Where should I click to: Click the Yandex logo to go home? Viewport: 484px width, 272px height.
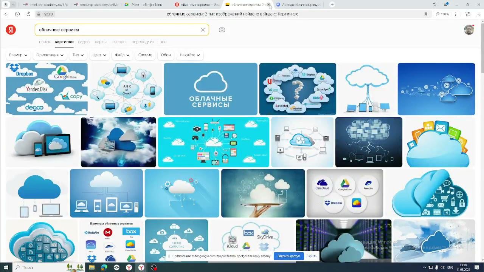coord(11,30)
